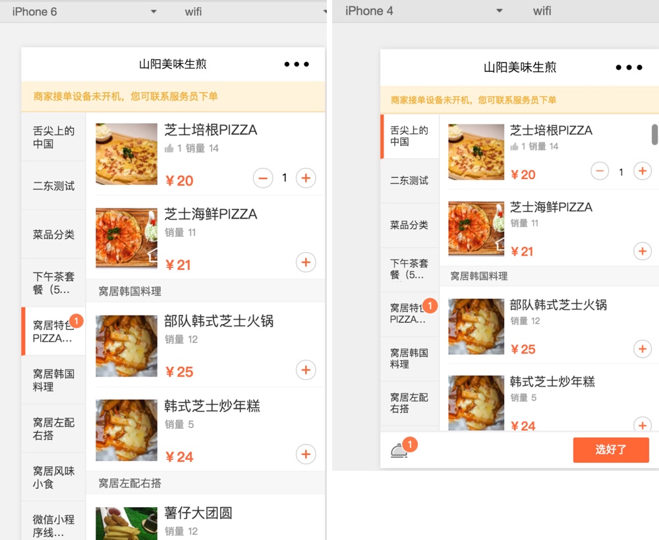Click 韩式芝士炒年糕 photo in iPhone 6 view
The width and height of the screenshot is (659, 540).
coord(127,430)
